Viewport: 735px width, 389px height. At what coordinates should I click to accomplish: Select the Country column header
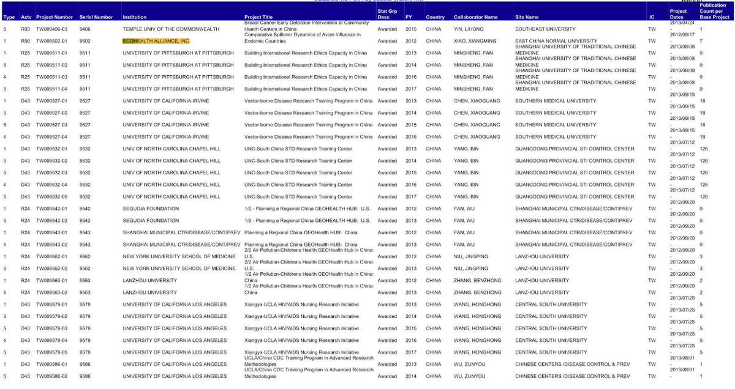pyautogui.click(x=435, y=17)
